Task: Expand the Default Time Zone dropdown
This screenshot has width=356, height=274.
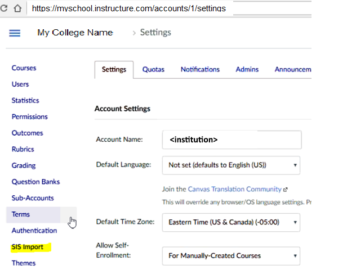Action: (x=231, y=222)
